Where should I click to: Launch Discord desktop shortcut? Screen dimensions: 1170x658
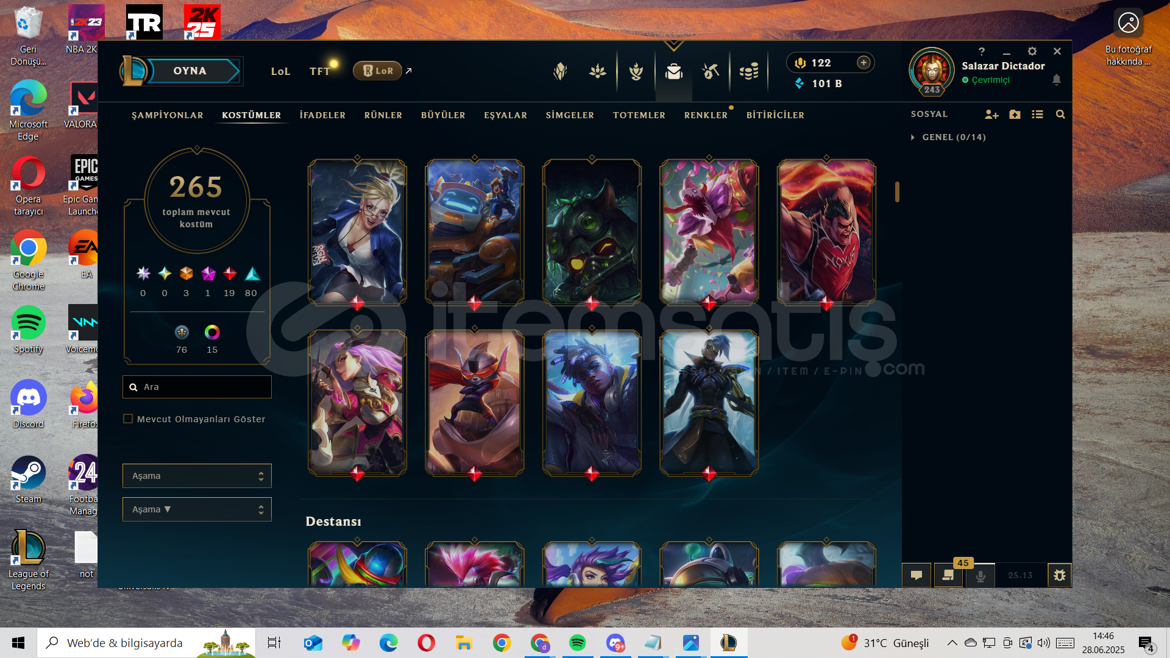pos(28,404)
